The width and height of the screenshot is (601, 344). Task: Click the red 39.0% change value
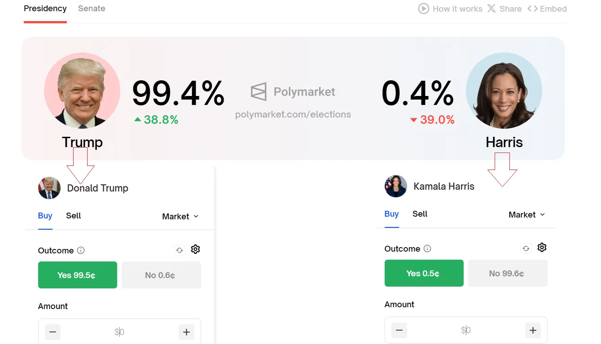[437, 120]
